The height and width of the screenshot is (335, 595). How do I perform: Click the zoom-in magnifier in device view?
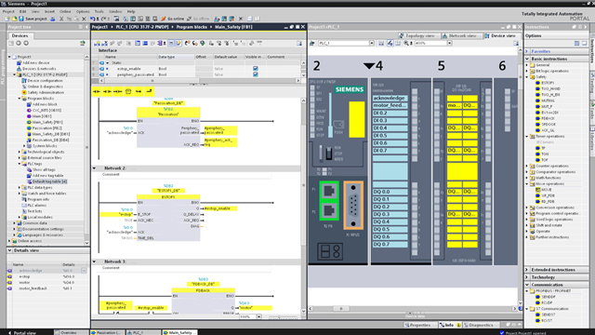406,44
